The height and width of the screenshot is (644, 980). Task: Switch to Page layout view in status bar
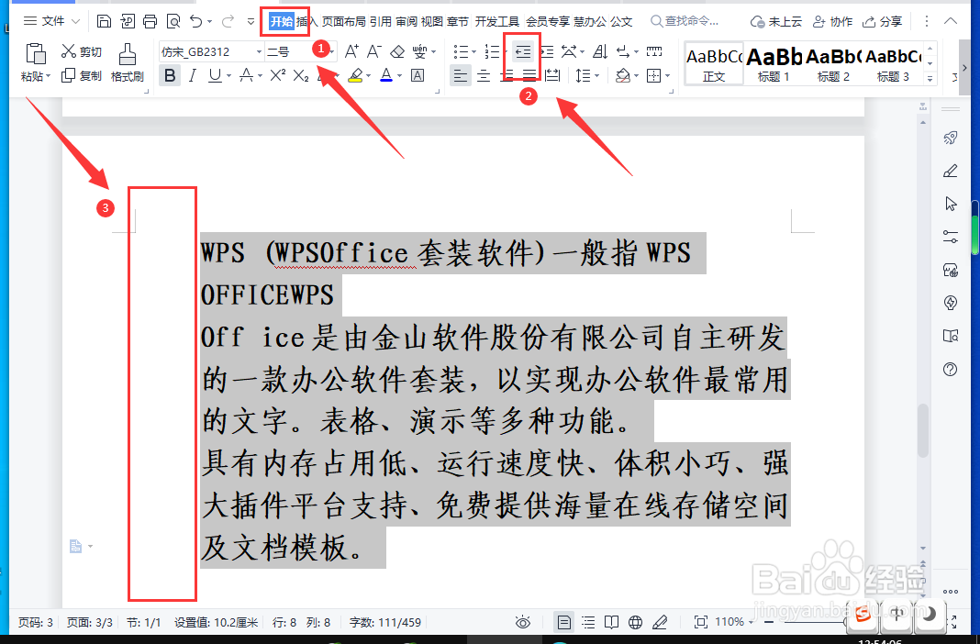tap(563, 622)
